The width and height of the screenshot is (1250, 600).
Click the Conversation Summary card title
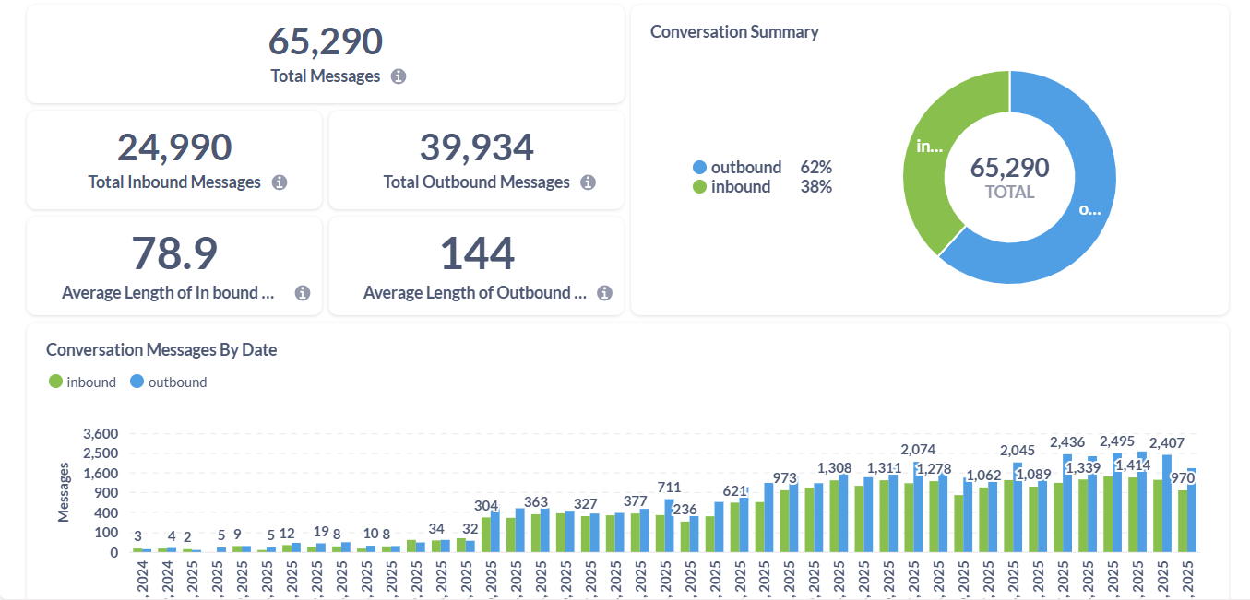click(x=734, y=31)
